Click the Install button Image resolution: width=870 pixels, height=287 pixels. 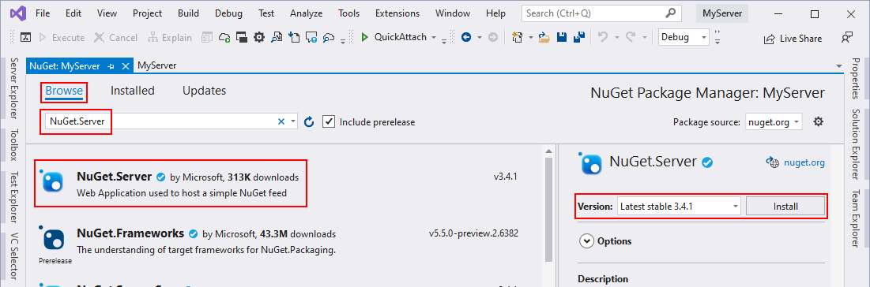click(x=785, y=207)
